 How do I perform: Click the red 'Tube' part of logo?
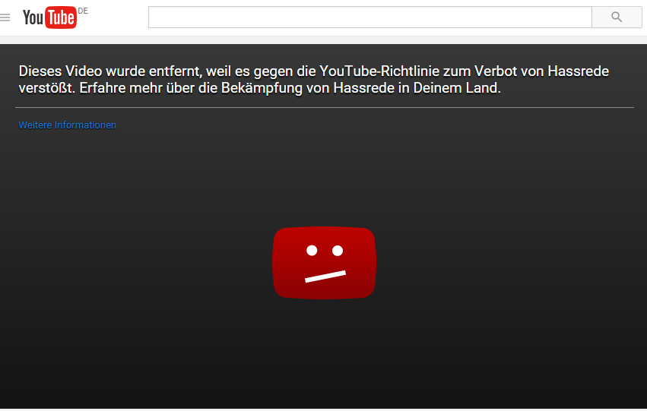pyautogui.click(x=61, y=17)
